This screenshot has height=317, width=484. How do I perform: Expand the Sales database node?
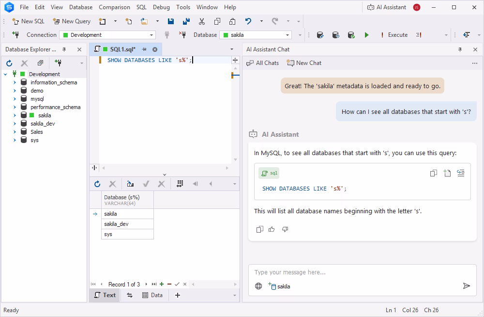(15, 132)
